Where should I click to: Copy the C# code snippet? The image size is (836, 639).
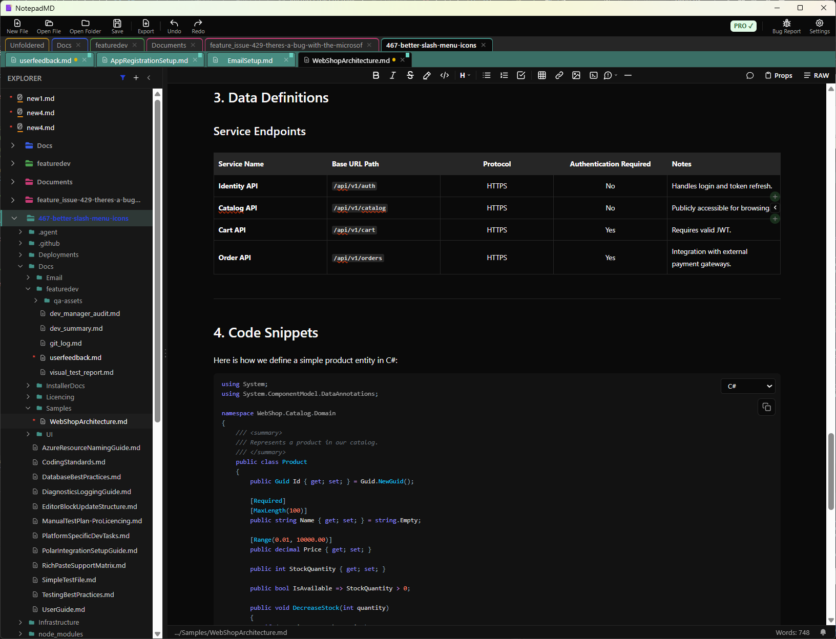766,407
